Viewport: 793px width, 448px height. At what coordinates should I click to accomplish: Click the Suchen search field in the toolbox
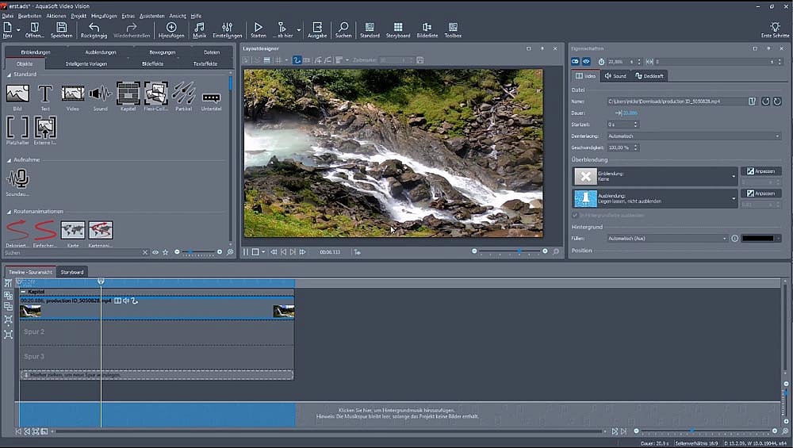[x=71, y=252]
